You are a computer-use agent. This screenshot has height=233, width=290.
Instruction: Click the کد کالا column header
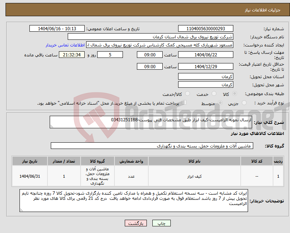[257, 161]
